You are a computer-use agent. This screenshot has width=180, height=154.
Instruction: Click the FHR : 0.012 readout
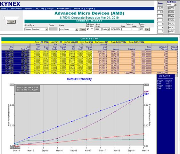pos(164,84)
